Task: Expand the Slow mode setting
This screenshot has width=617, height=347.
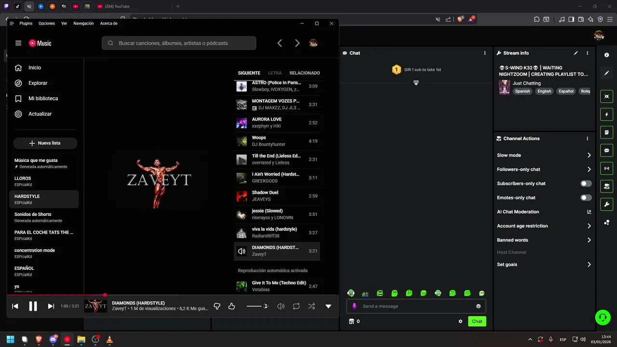Action: click(x=544, y=155)
